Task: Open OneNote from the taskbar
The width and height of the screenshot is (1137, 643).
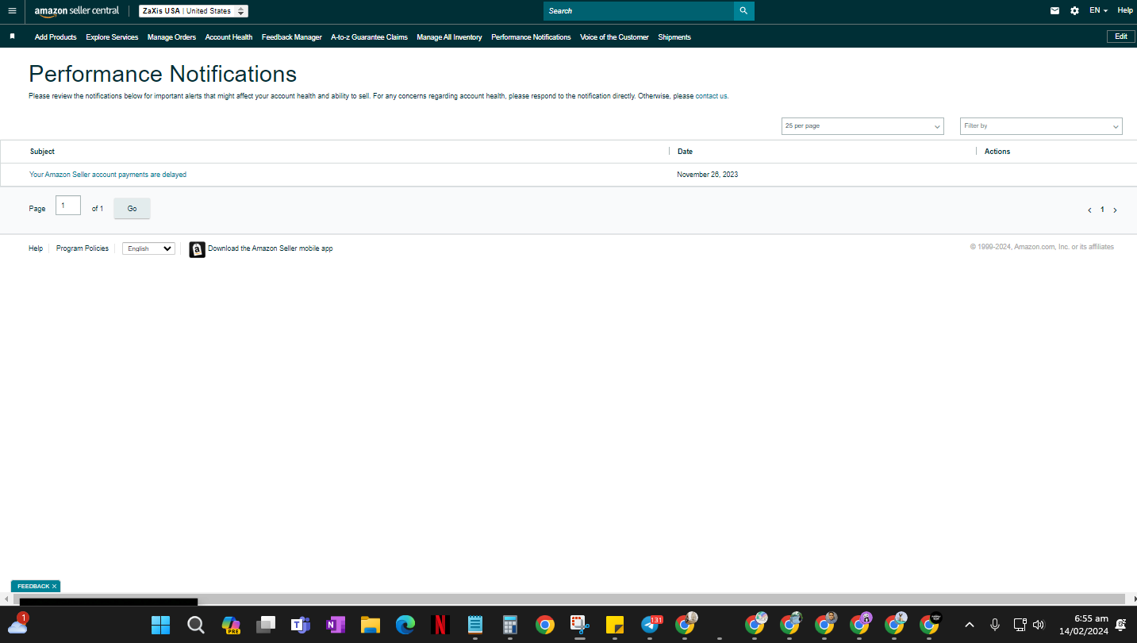Action: [x=336, y=626]
